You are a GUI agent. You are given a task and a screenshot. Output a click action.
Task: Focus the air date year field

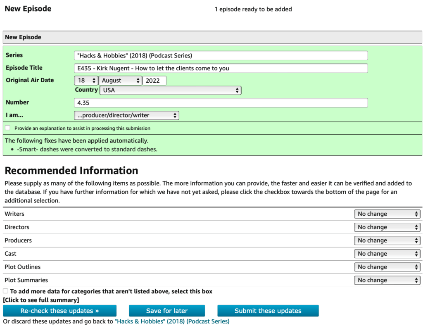pos(154,81)
